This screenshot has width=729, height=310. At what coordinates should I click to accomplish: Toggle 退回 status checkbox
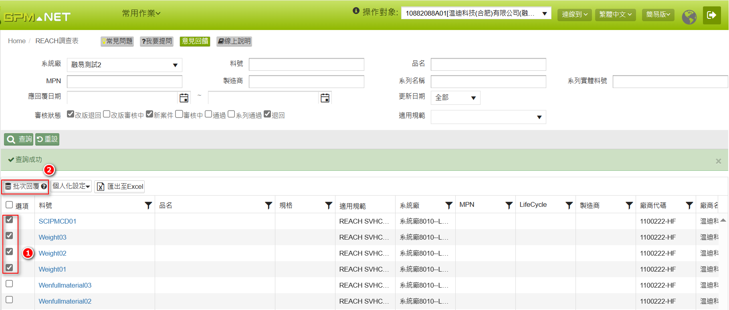(x=267, y=114)
